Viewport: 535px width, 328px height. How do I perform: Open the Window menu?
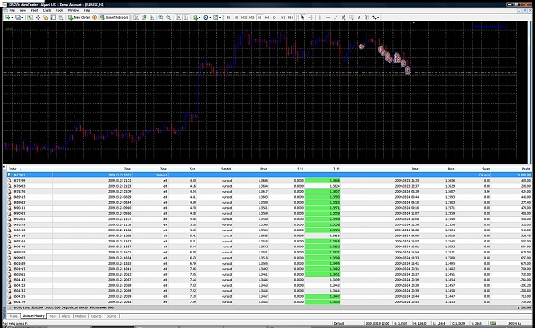pyautogui.click(x=74, y=10)
